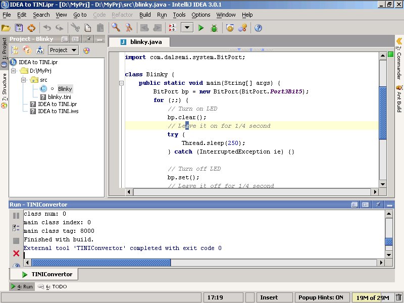Image resolution: width=404 pixels, height=303 pixels.
Task: Click the Cut scissors icon
Action: pyautogui.click(x=75, y=28)
